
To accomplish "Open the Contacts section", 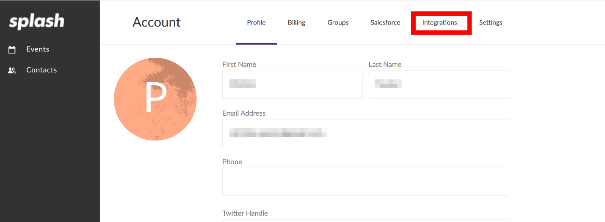I will (x=41, y=70).
